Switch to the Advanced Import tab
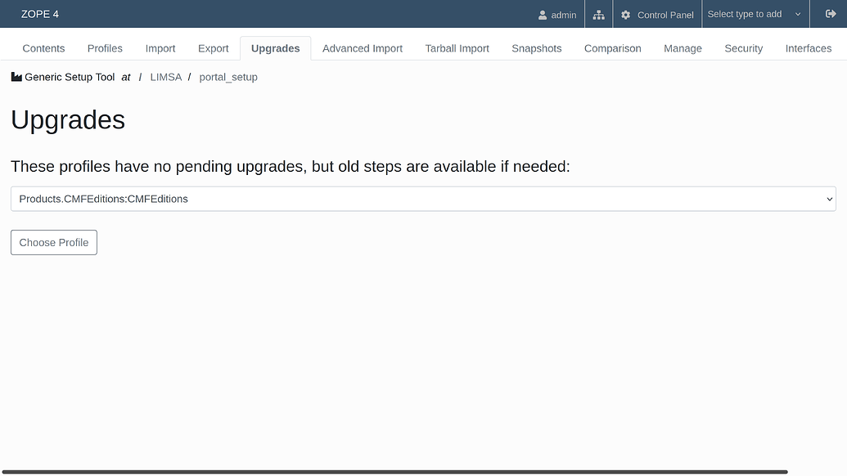 (362, 48)
